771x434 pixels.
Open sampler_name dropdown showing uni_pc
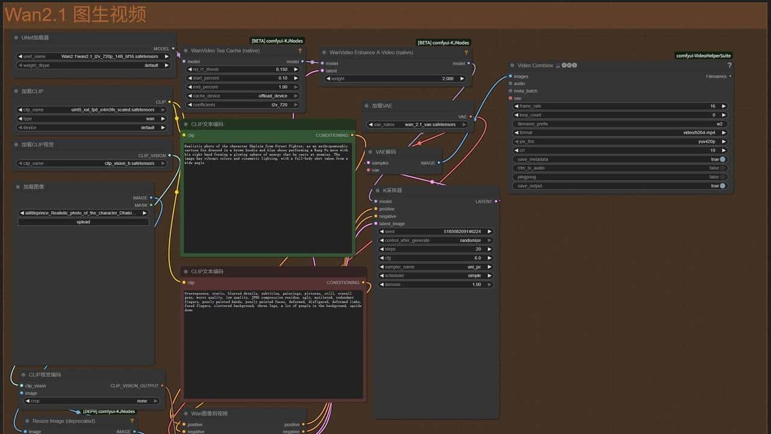click(435, 267)
